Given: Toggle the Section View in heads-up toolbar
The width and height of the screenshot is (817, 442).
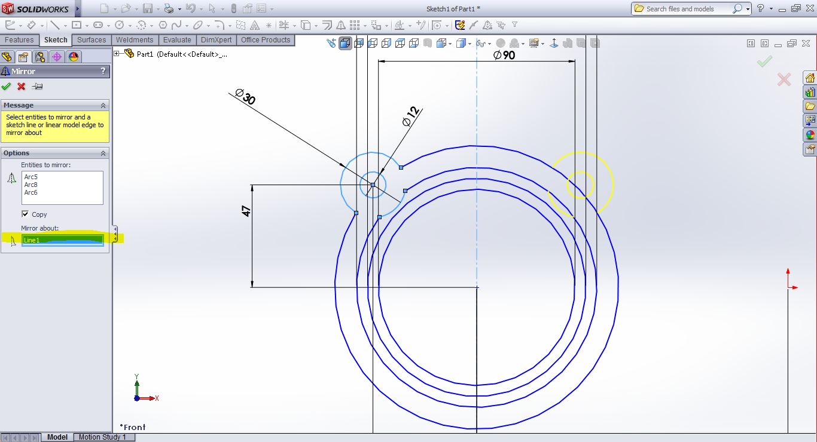Looking at the screenshot, I should pyautogui.click(x=359, y=42).
